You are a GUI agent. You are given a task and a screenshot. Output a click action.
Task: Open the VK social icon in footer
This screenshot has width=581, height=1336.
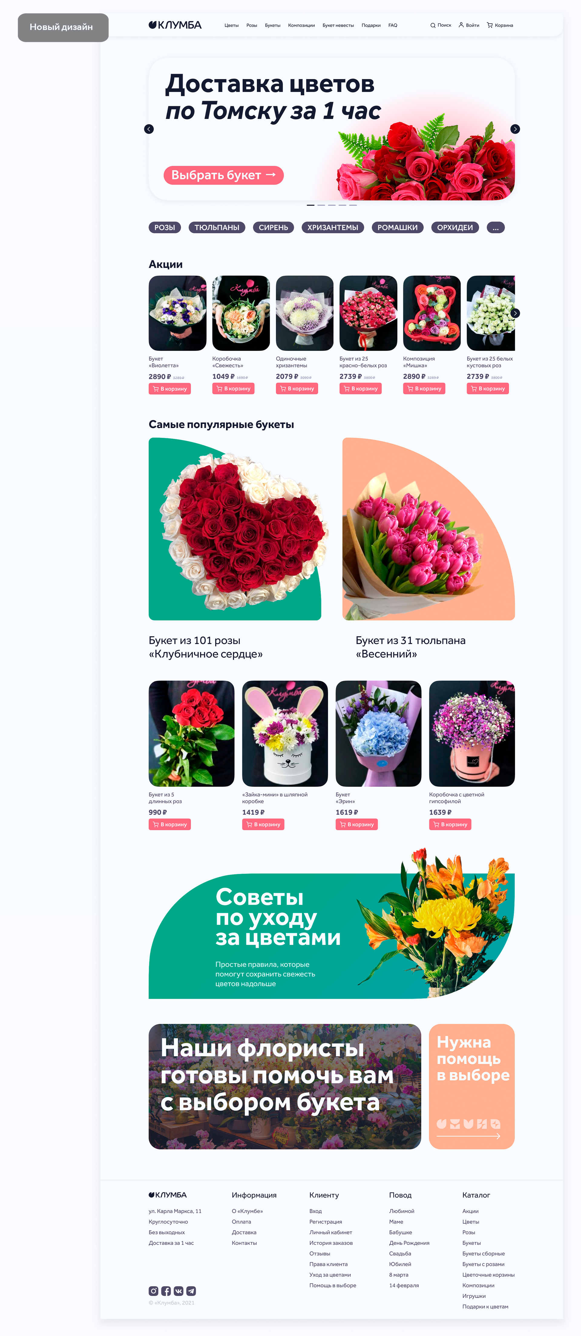[x=178, y=1291]
